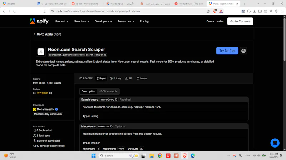Open browser downloads
Screen dimensions: 286x160
click(254, 11)
